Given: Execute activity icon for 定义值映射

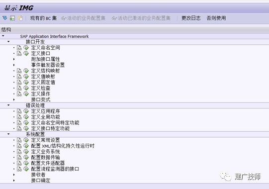Looking at the screenshot, I should 26,77.
